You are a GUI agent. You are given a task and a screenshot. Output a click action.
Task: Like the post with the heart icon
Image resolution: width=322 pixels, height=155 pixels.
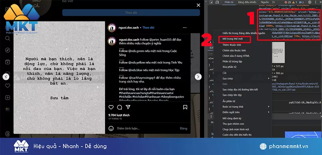(111, 107)
